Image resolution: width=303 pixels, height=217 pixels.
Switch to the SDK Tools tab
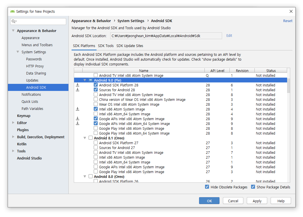point(106,46)
